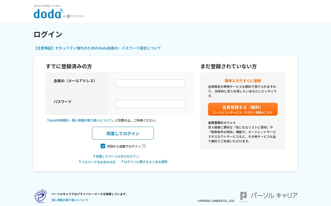331x206 pixels.
Task: Open footer 個人情報の取り扱いについて link
Action: pos(70,200)
